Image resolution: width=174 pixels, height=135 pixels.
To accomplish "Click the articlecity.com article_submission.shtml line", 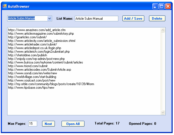I will pos(42,41).
